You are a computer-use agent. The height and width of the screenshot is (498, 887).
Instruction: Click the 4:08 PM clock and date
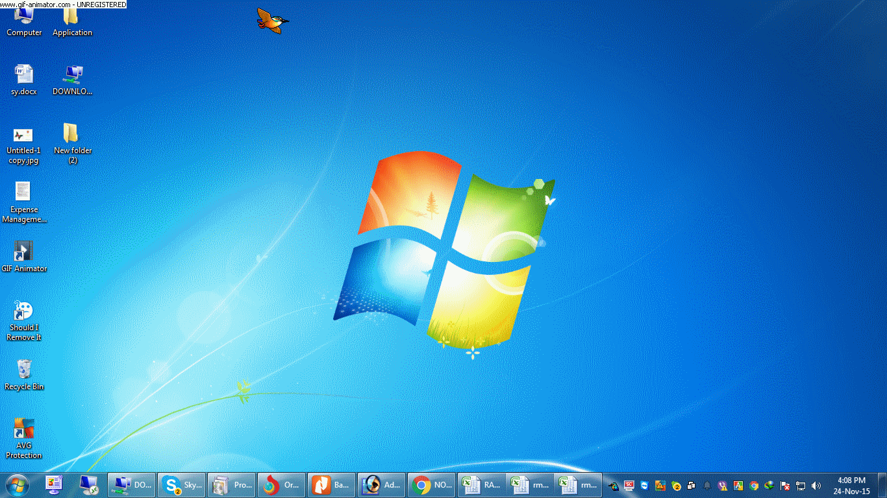click(851, 486)
